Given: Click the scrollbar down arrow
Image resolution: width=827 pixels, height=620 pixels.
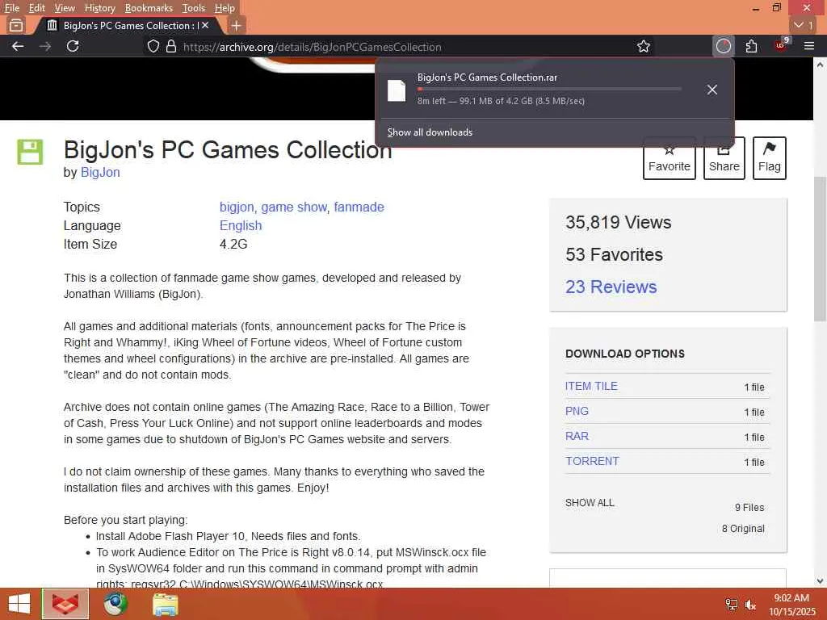Looking at the screenshot, I should (820, 581).
